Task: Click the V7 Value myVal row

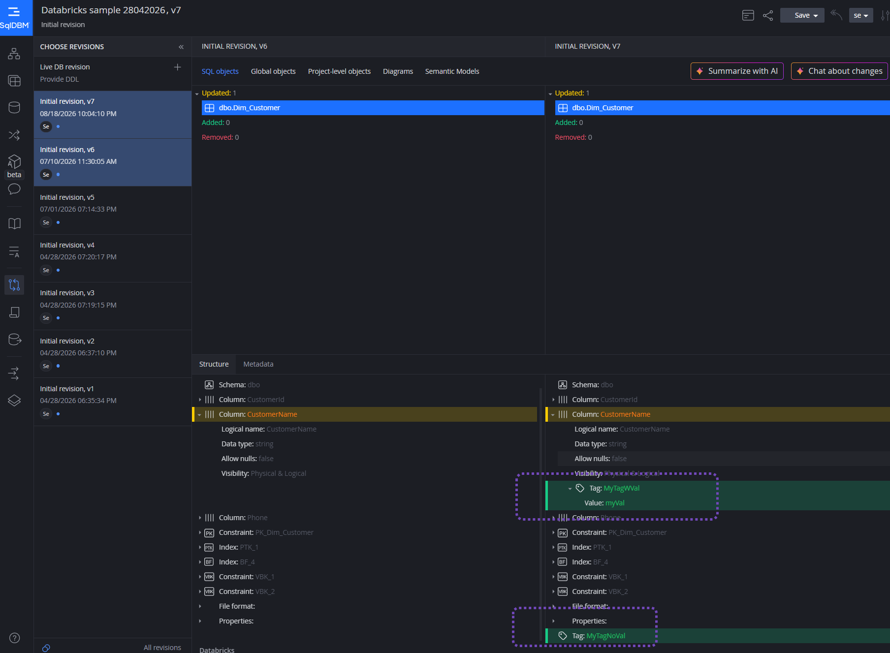Action: [718, 503]
